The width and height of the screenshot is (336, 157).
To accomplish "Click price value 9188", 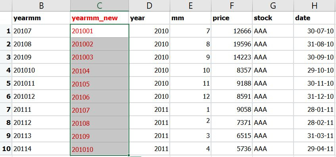I will (232, 83).
